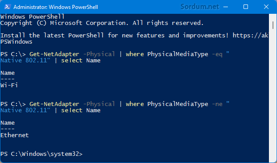Click the first Get-NetAdapter command
Screen dimensions: 277x163
pos(54,54)
